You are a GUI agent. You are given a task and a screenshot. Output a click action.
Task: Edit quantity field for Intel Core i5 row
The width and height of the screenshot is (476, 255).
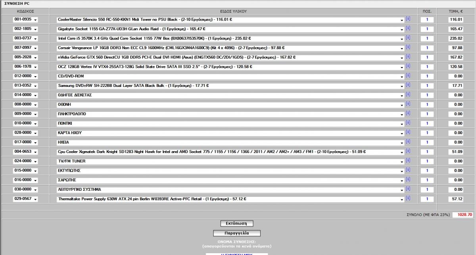click(427, 38)
